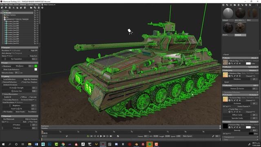The height and width of the screenshot is (147, 261).
Task: Open Photoshop from the Windows taskbar
Action: coord(50,144)
